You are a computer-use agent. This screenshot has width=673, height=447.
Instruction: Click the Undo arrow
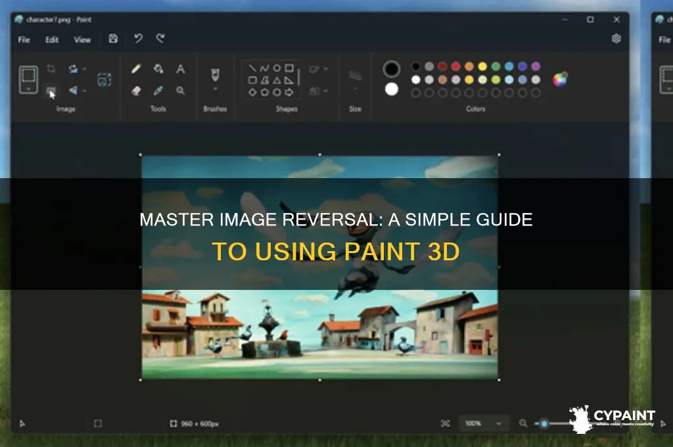coord(138,39)
